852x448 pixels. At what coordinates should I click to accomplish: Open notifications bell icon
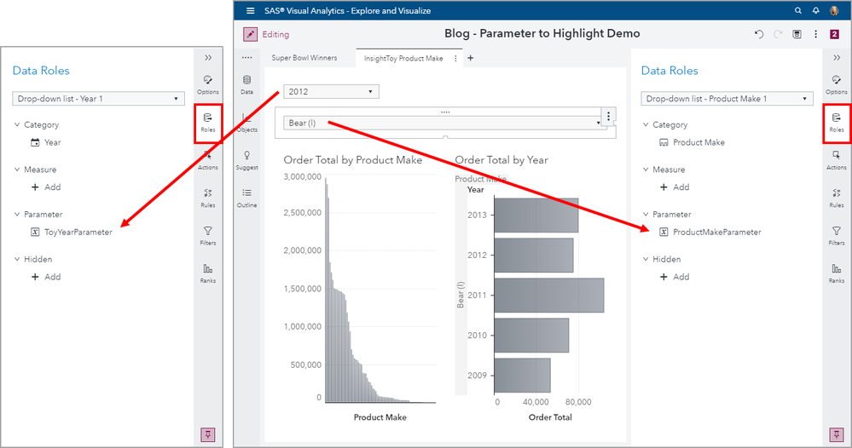(x=815, y=11)
